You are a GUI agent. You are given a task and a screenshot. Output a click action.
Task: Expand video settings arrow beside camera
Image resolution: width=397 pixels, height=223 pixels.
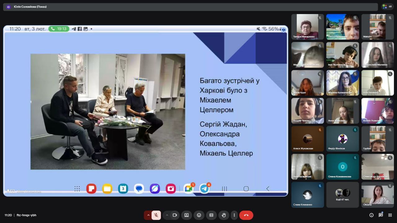tap(167, 215)
